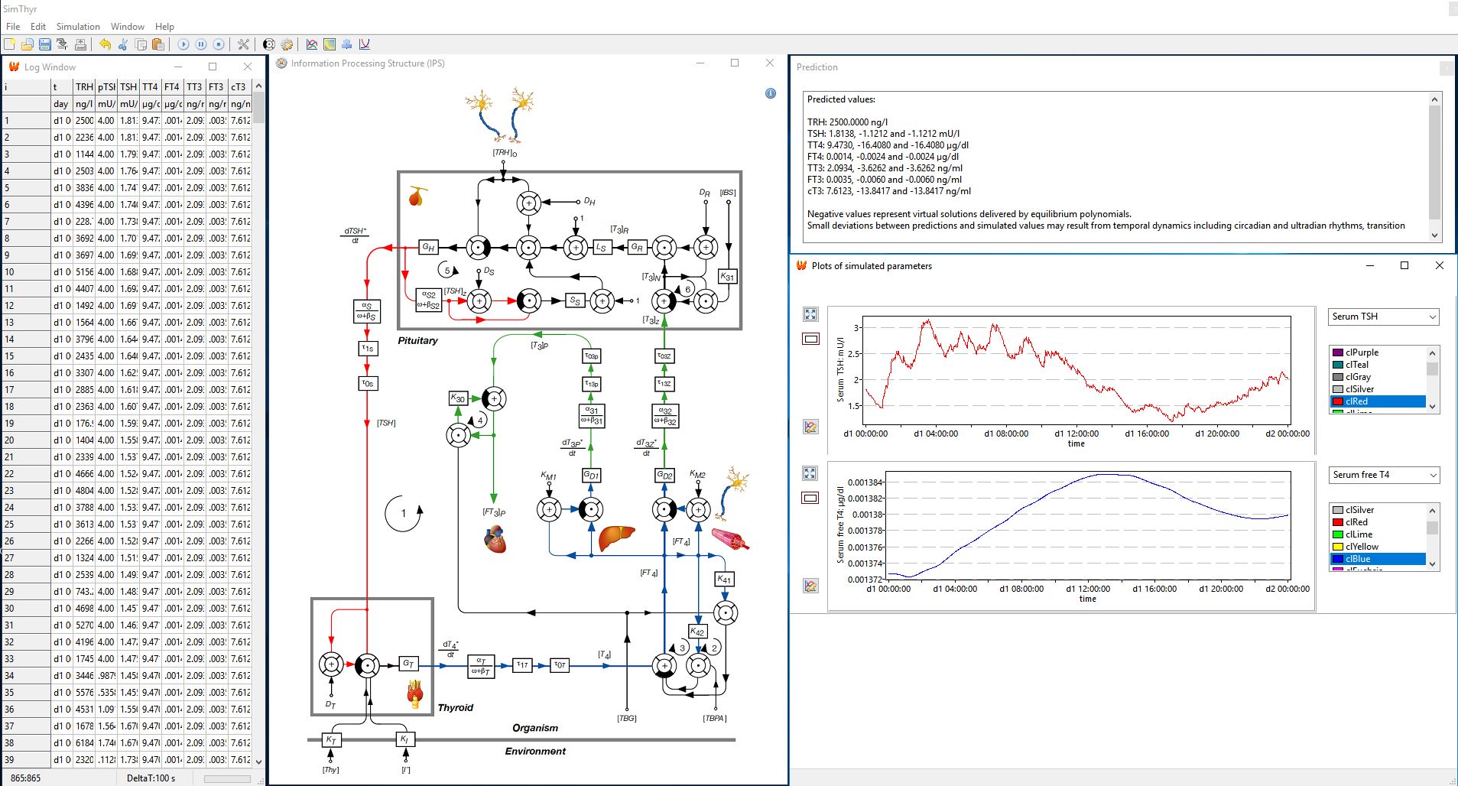Click the Log Window scrollbar down arrow

(x=258, y=762)
